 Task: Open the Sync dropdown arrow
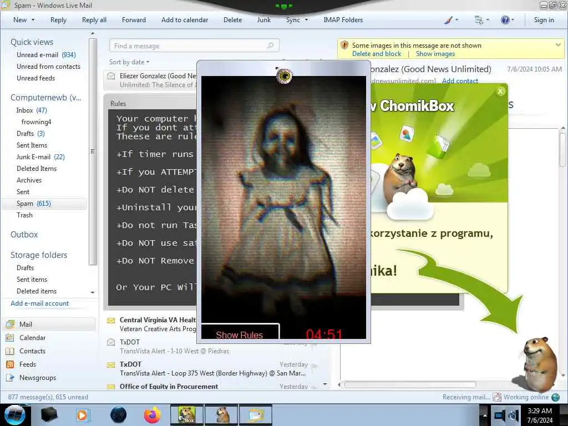tap(306, 20)
